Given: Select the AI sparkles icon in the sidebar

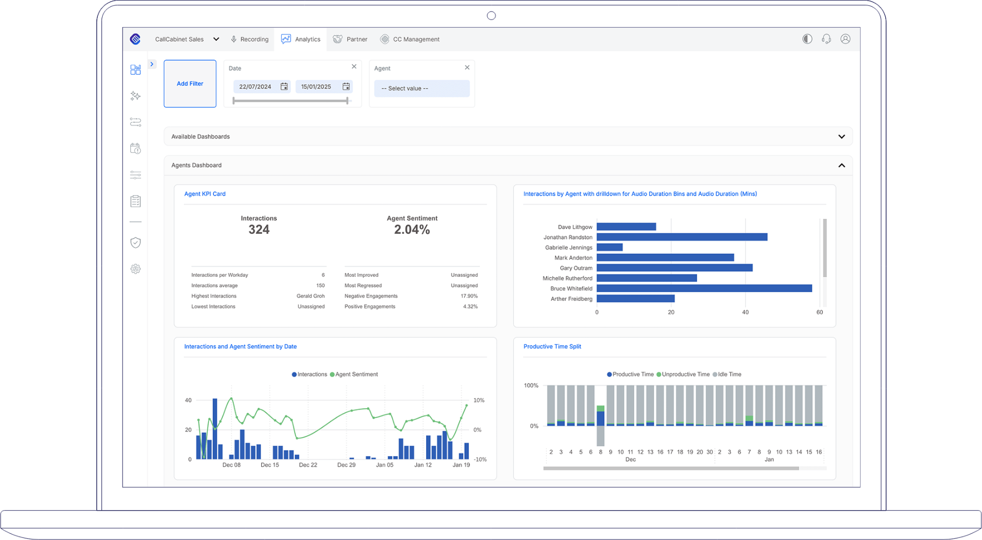Looking at the screenshot, I should click(135, 96).
